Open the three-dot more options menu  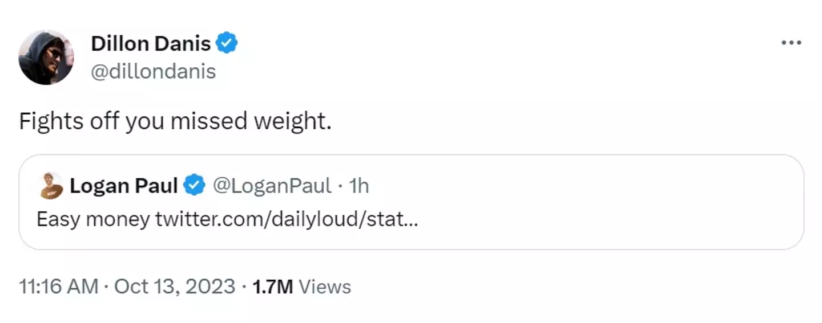point(791,43)
